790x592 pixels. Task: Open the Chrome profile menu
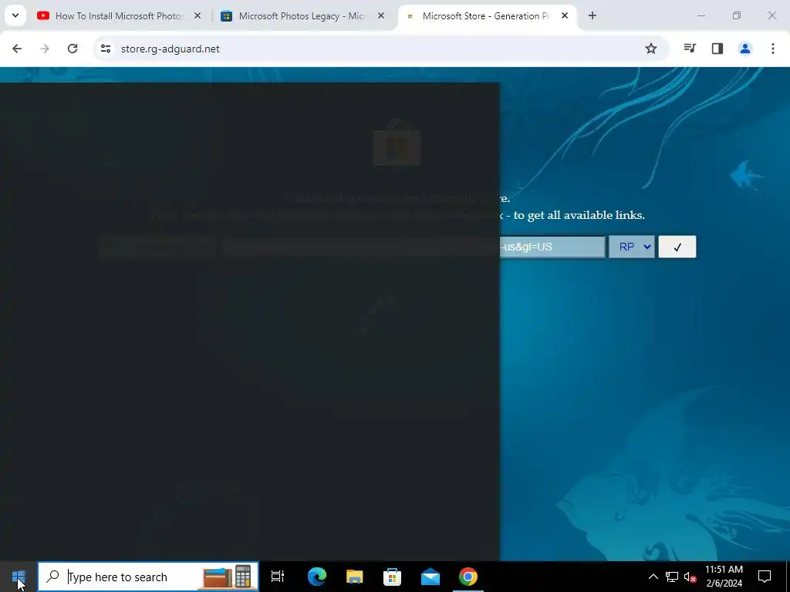point(745,49)
